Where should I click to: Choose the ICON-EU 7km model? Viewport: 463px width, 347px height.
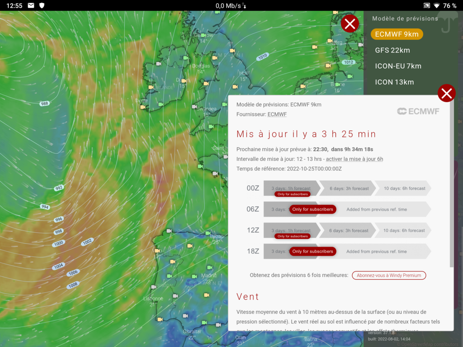point(398,66)
